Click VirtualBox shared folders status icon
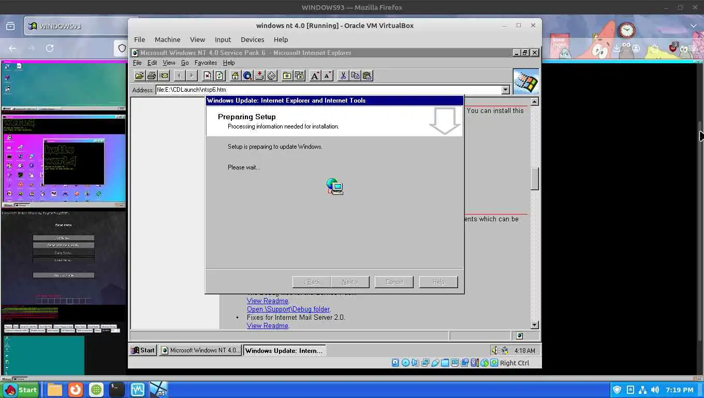704x398 pixels. (x=445, y=363)
